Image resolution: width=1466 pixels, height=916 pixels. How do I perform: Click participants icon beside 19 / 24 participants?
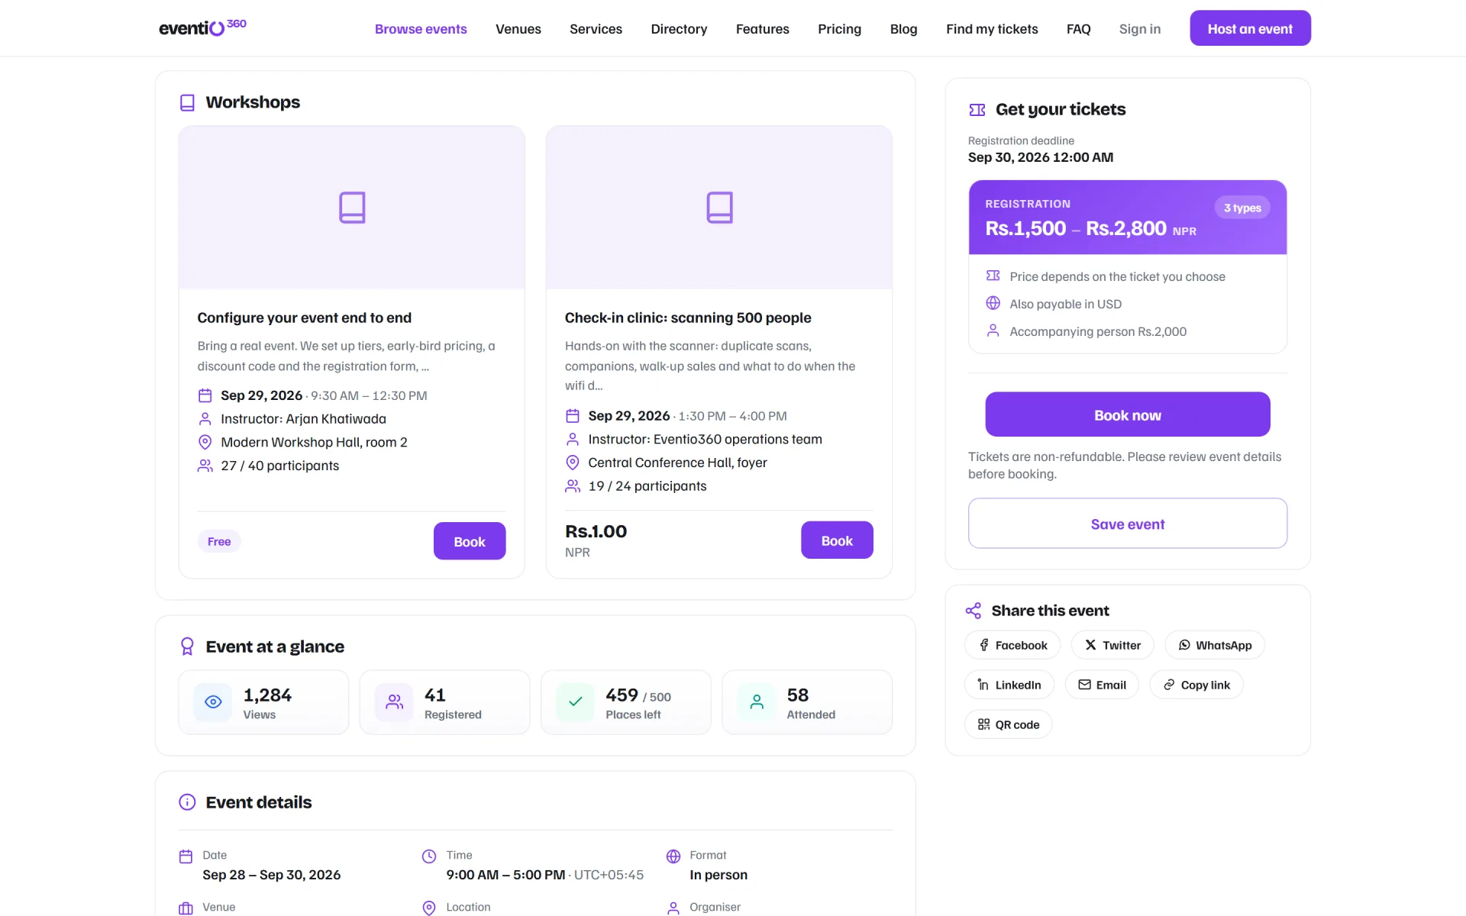click(573, 486)
